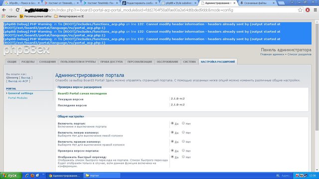Viewport: 319px width, 179px height.
Task: Click the red Opera extension icon
Action: 308,10
